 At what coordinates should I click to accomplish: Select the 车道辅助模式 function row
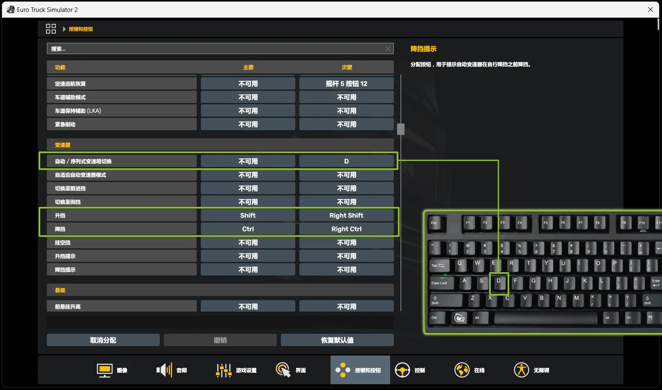pyautogui.click(x=122, y=97)
